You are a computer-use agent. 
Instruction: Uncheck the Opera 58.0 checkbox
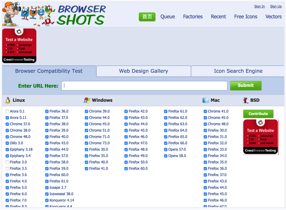click(166, 156)
